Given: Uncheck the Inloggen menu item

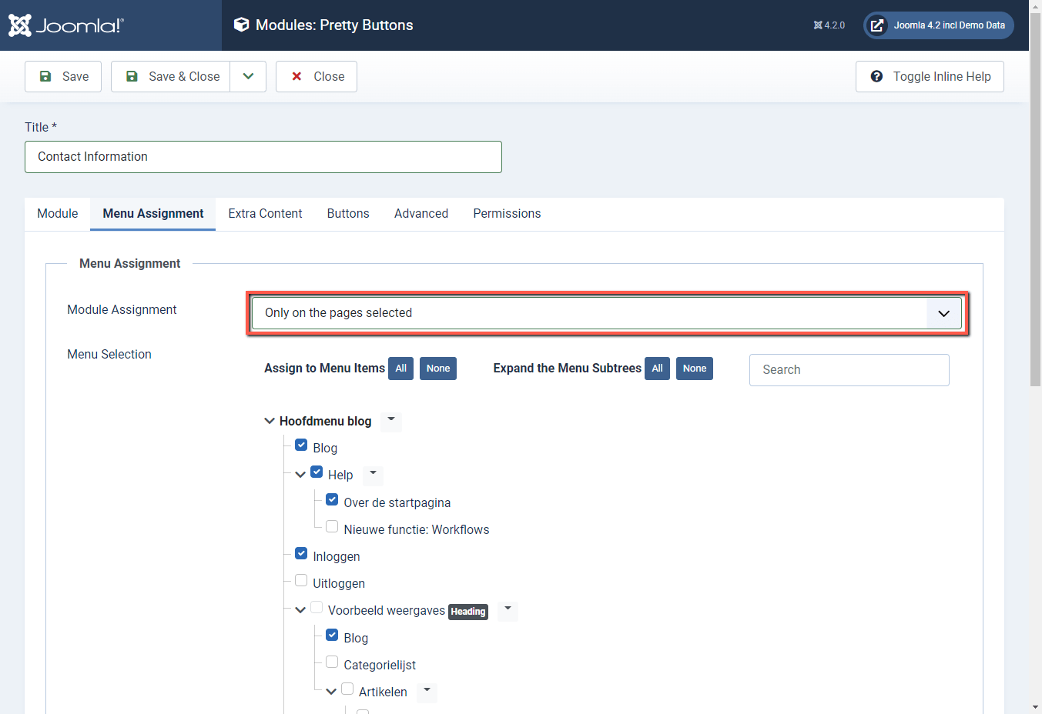Looking at the screenshot, I should pos(301,552).
